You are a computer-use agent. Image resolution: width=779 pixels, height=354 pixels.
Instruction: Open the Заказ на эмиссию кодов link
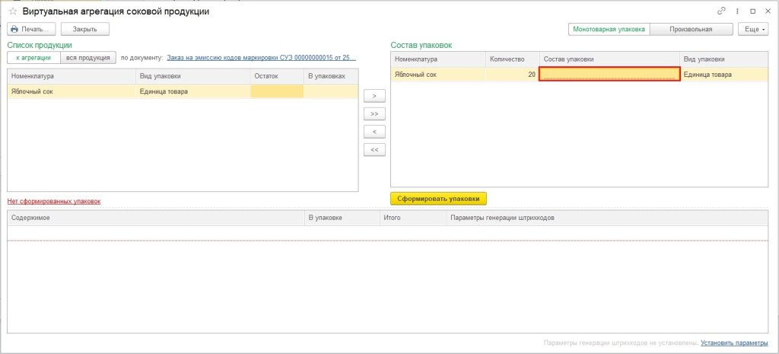pyautogui.click(x=261, y=58)
